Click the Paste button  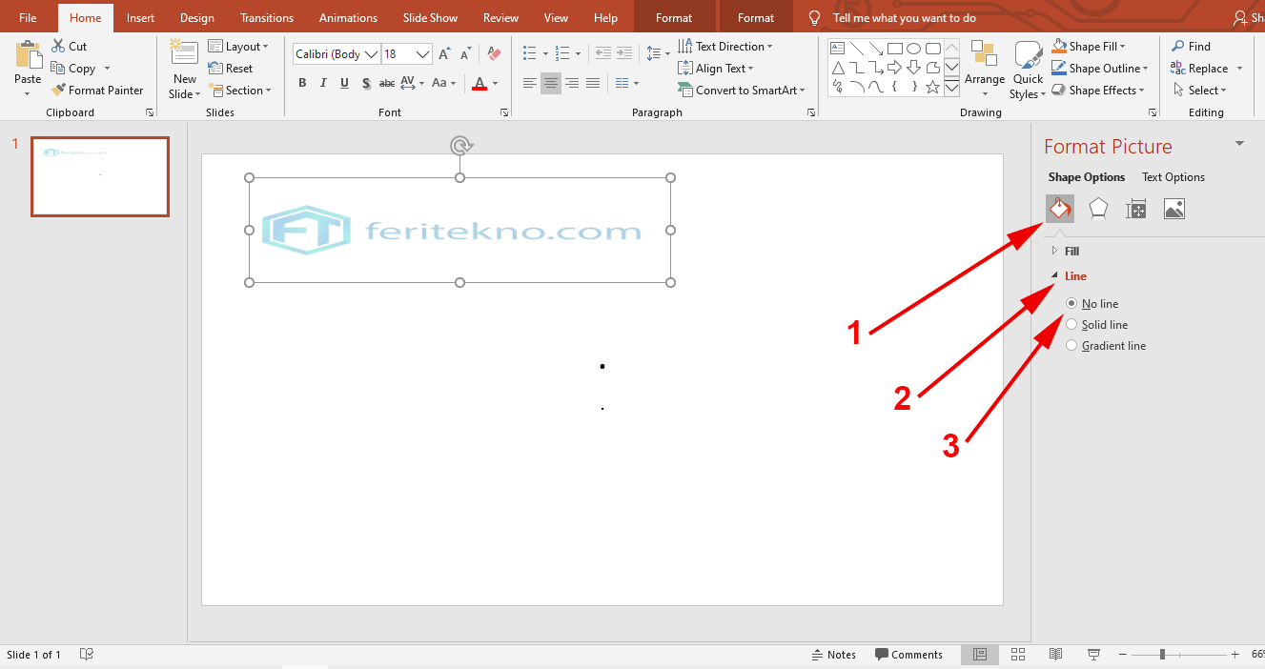[28, 69]
